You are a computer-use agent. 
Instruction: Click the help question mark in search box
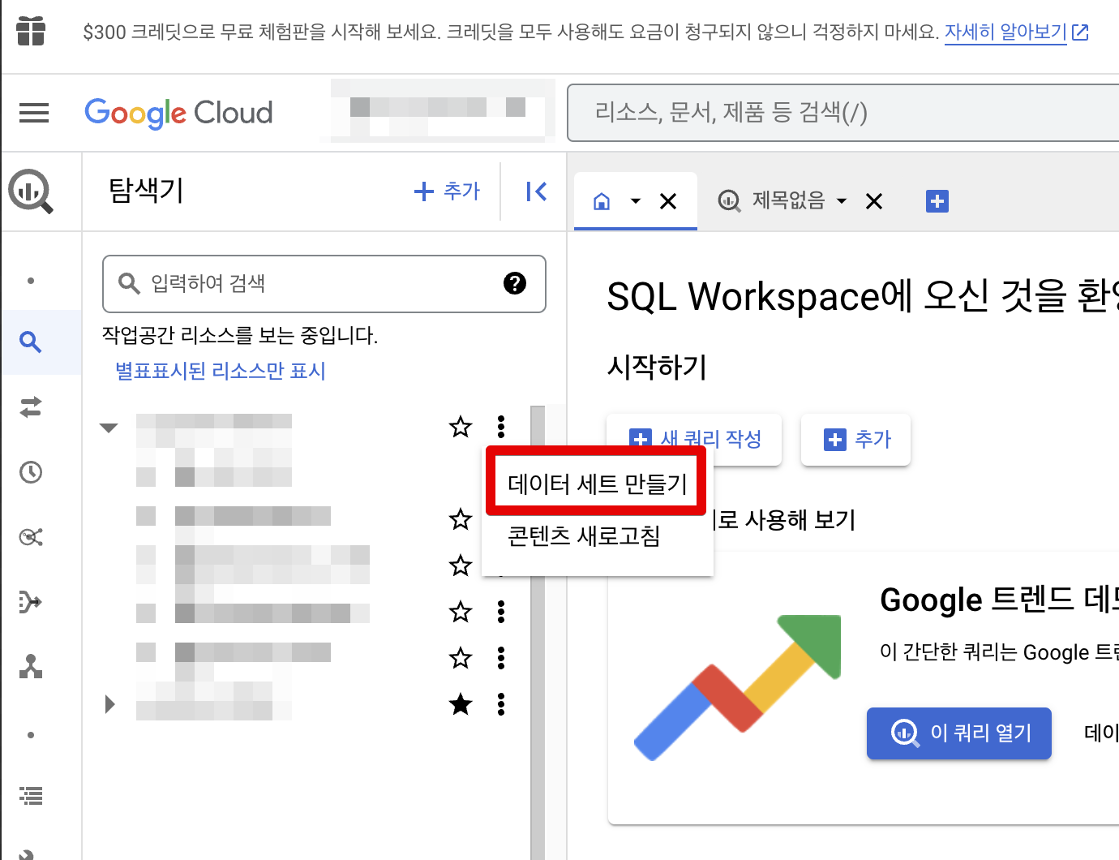coord(515,283)
